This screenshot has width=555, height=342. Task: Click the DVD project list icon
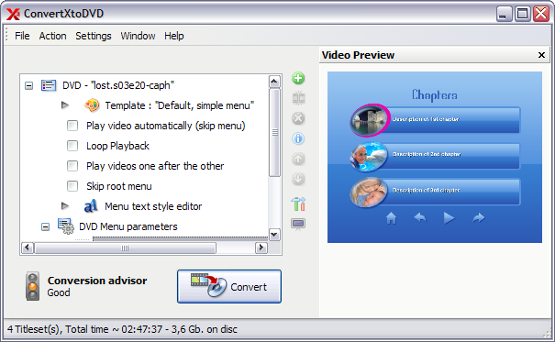tap(49, 85)
